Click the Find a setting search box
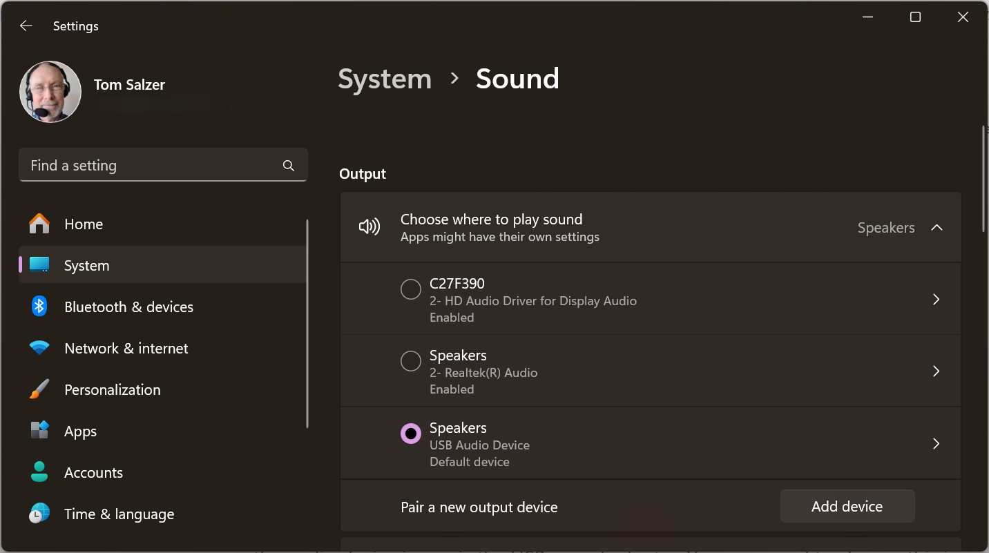Viewport: 989px width, 553px height. 152,166
